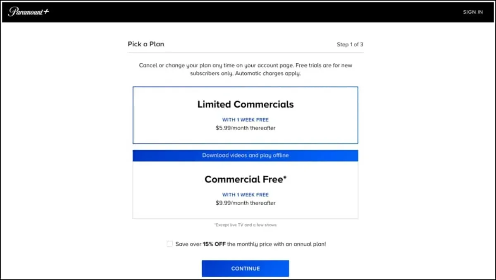Click the Commercial Free title text

245,179
